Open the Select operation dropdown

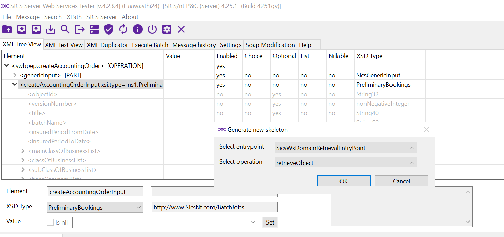tap(346, 163)
